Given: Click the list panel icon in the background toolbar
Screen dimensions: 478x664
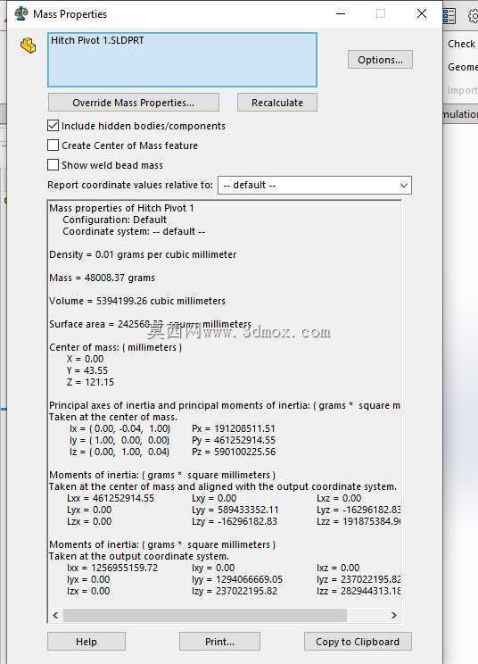Looking at the screenshot, I should (449, 16).
